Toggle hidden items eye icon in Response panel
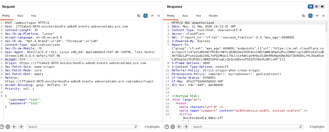The height and width of the screenshot is (132, 329). click(304, 16)
